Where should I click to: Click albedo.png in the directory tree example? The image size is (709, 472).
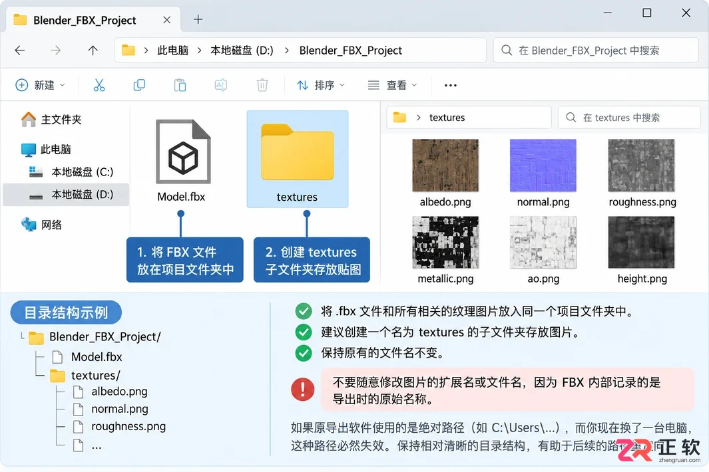119,392
